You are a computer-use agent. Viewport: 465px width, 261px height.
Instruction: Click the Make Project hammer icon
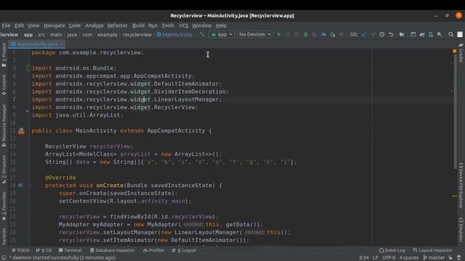[x=202, y=35]
